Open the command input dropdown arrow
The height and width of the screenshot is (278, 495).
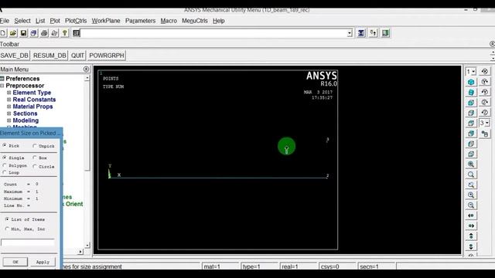click(x=350, y=33)
